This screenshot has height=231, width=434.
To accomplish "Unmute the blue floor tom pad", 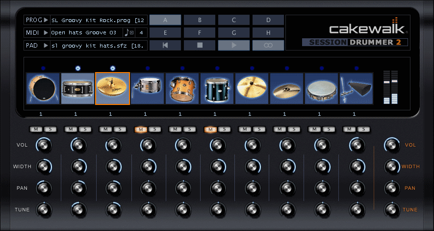I will pos(210,129).
